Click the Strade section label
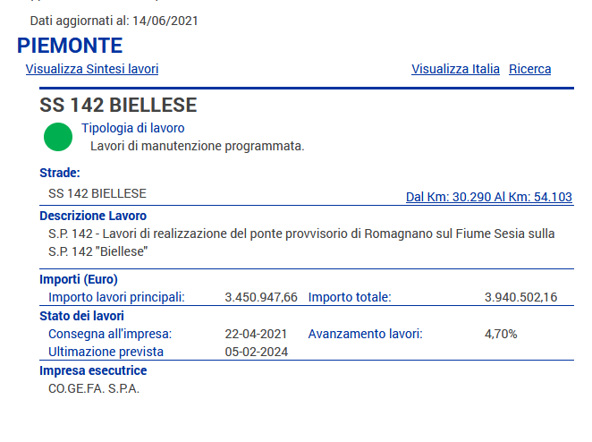Viewport: 592px width, 442px height. pyautogui.click(x=60, y=173)
